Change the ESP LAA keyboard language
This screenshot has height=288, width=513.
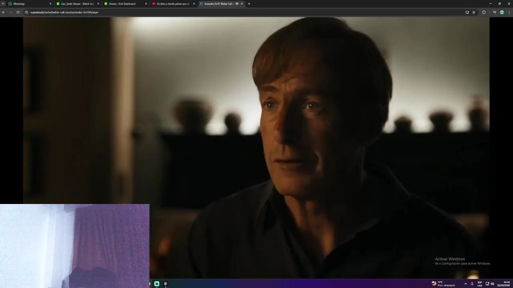point(480,284)
